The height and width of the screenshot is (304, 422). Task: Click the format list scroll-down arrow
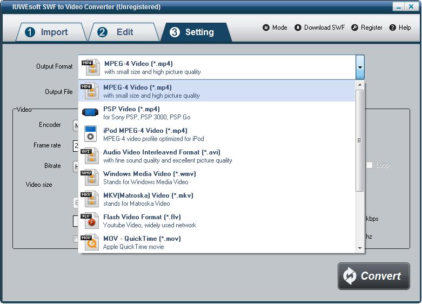tap(359, 248)
